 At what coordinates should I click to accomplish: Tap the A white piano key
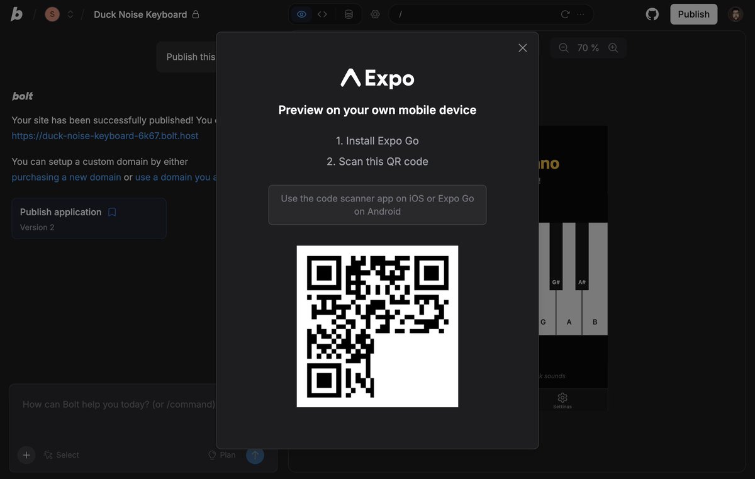pyautogui.click(x=569, y=312)
